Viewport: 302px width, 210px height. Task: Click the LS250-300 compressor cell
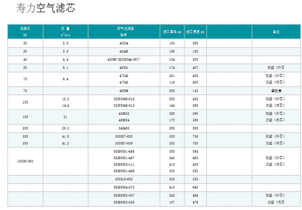[25, 161]
